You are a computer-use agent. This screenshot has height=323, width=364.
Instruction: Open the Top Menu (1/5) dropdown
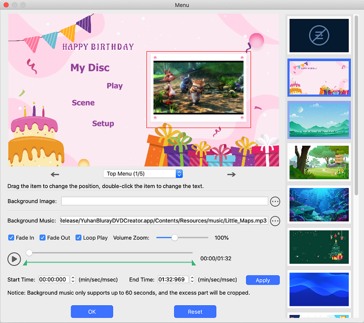pos(143,174)
